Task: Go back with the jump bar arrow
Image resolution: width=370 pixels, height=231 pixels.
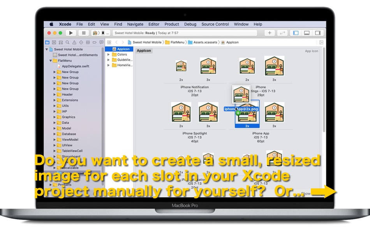Action: [x=116, y=42]
